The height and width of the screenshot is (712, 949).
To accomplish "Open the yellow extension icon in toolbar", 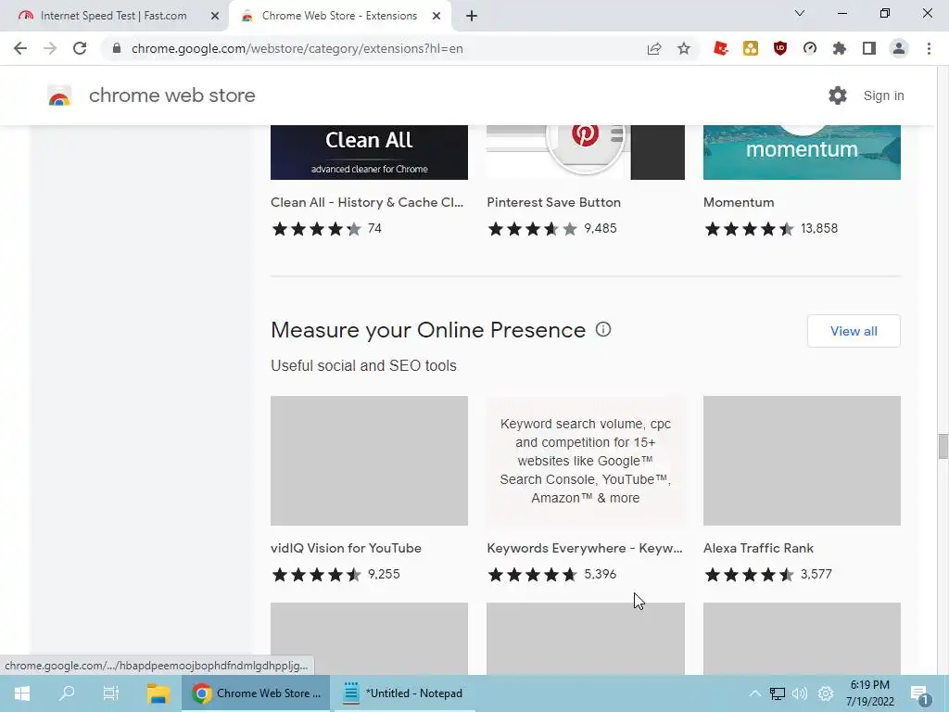I will [751, 48].
